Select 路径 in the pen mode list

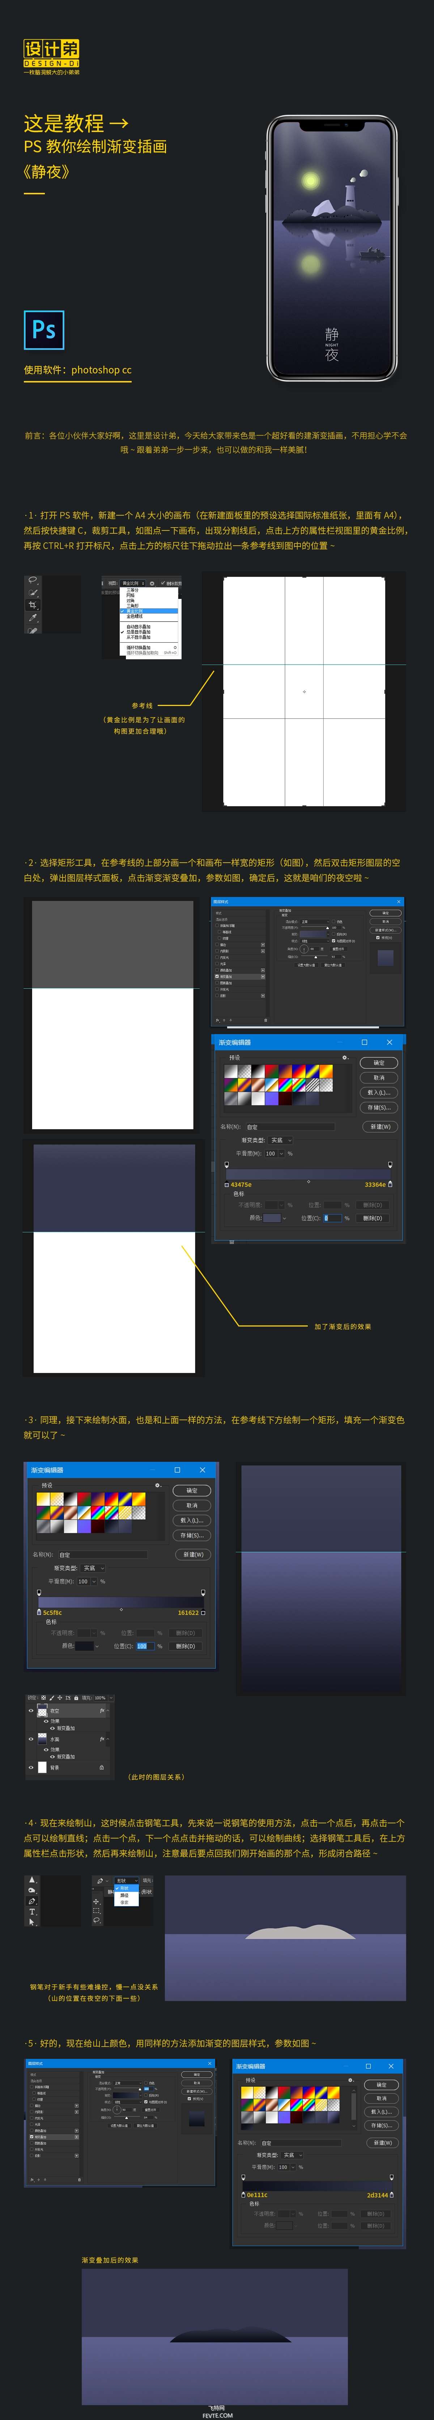(x=125, y=1895)
